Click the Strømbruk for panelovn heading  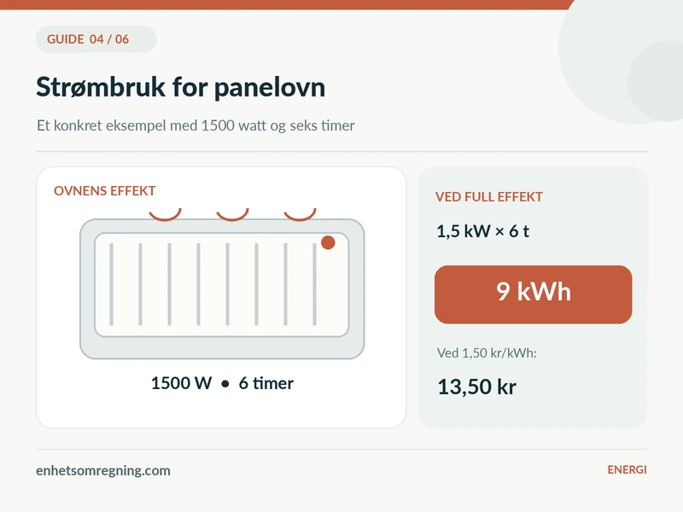point(181,87)
